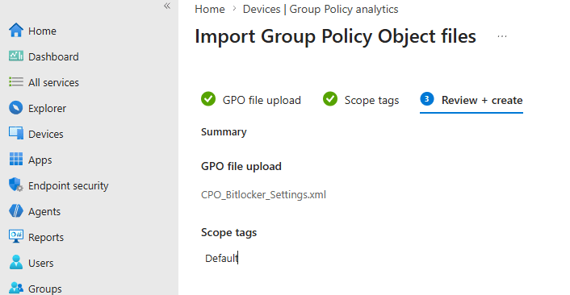Click the green check beside Scope tags
Image resolution: width=570 pixels, height=295 pixels.
[x=330, y=98]
